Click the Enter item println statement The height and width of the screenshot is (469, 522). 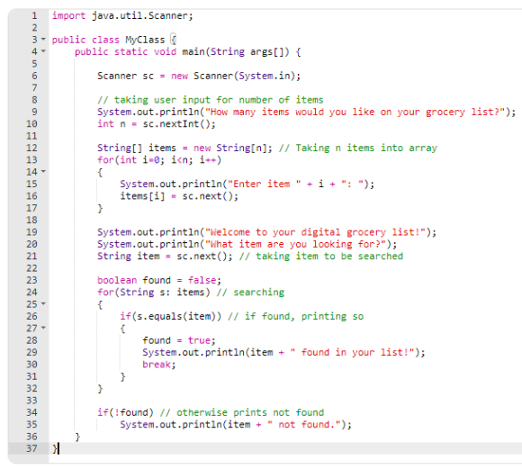247,184
